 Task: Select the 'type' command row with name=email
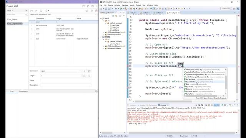[x=63, y=39]
